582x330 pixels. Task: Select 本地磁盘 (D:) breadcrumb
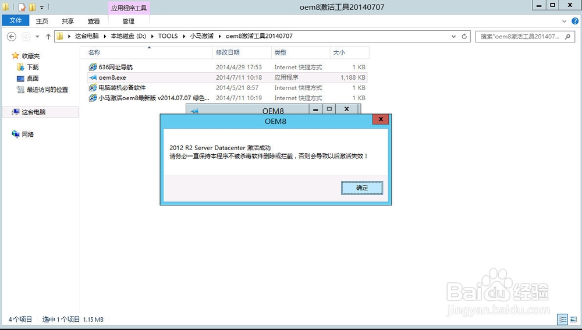coord(129,36)
